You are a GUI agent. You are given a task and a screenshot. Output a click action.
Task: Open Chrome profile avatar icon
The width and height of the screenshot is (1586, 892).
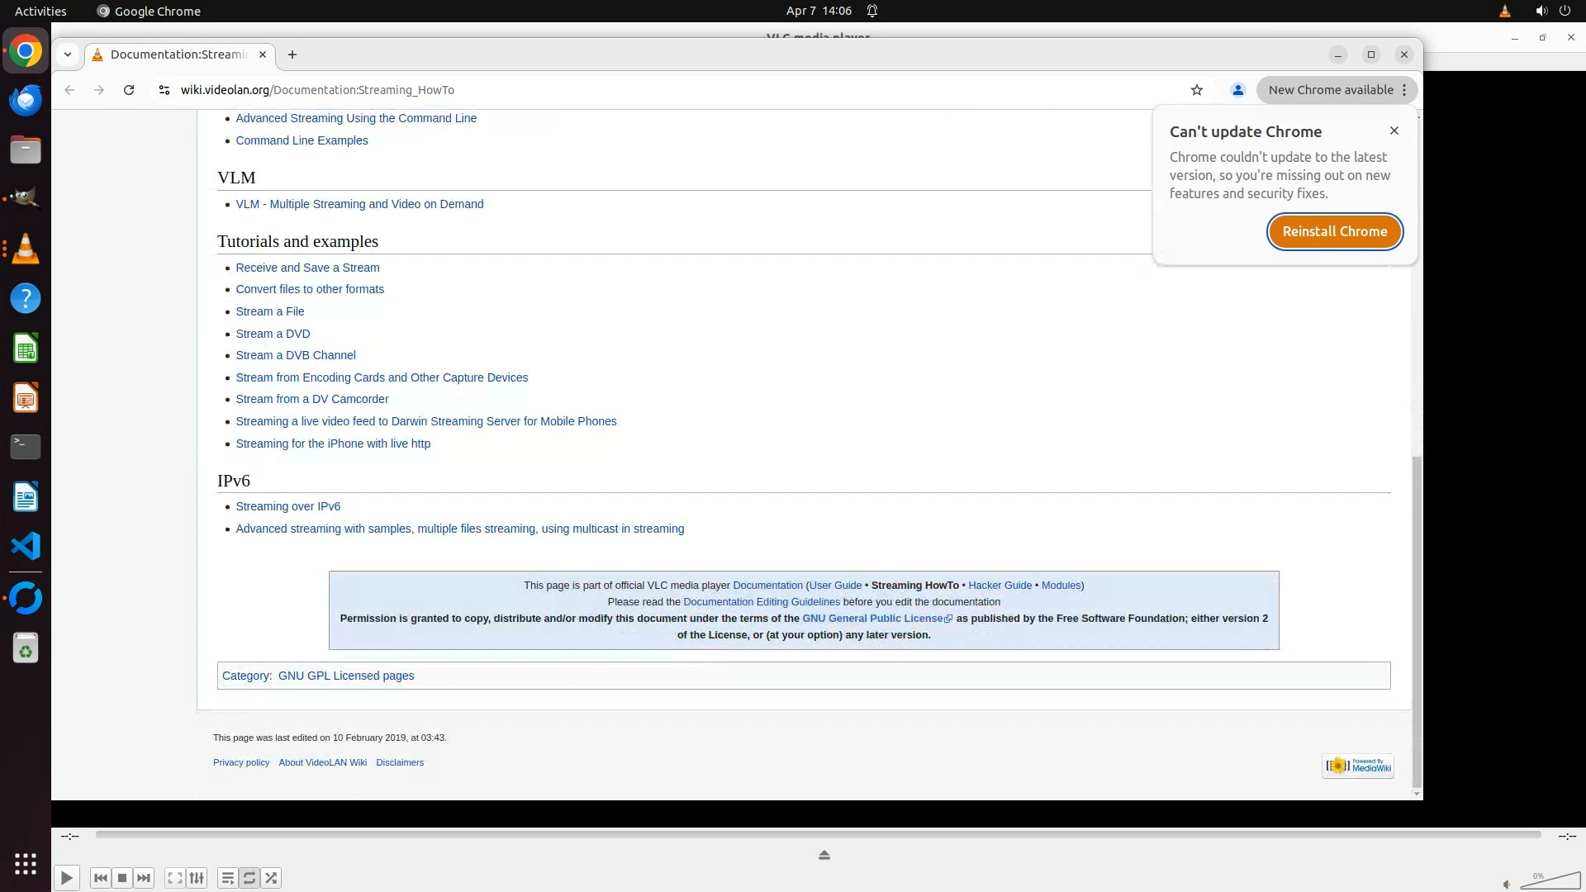pos(1237,90)
